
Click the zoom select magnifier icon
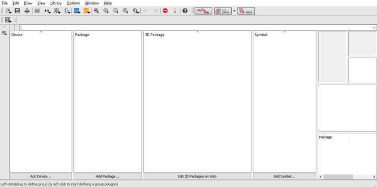tap(136, 11)
